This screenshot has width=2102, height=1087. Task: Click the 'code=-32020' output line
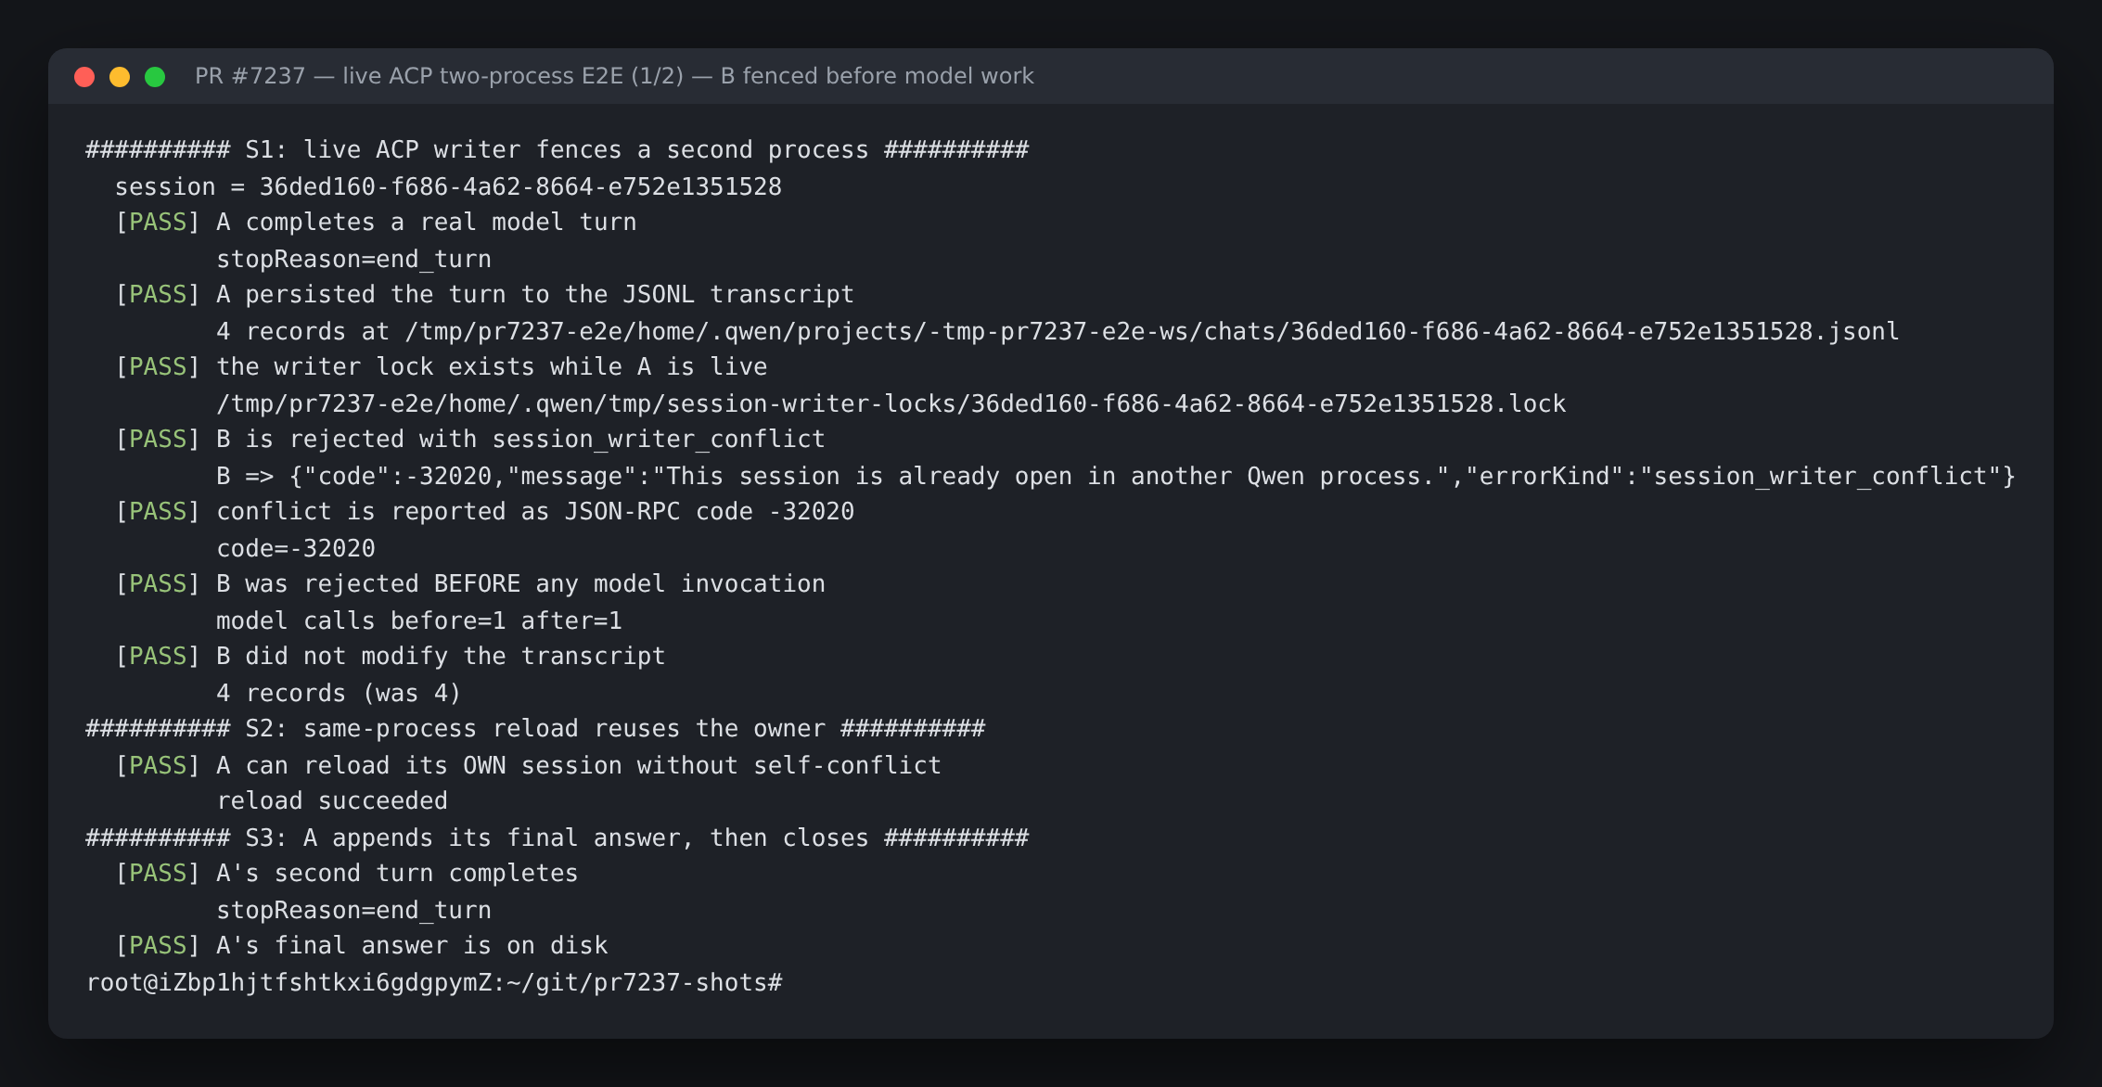coord(296,548)
